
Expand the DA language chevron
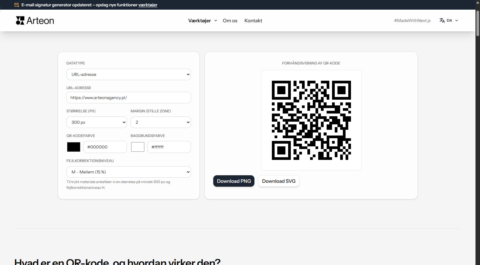(x=457, y=20)
